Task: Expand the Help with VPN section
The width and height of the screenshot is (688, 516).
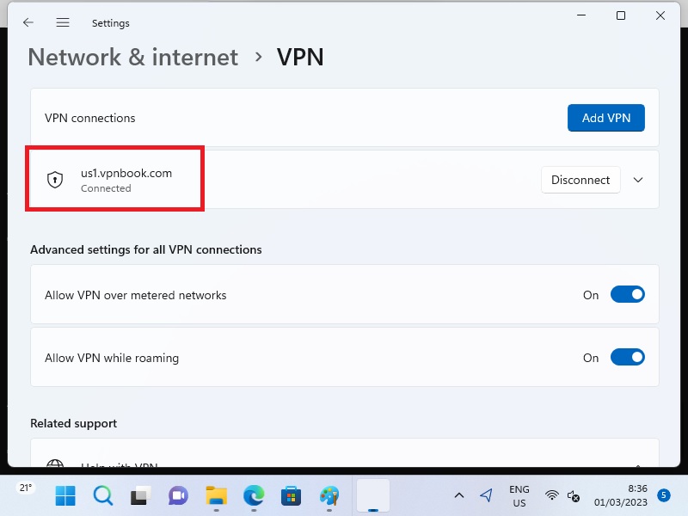Action: [638, 465]
